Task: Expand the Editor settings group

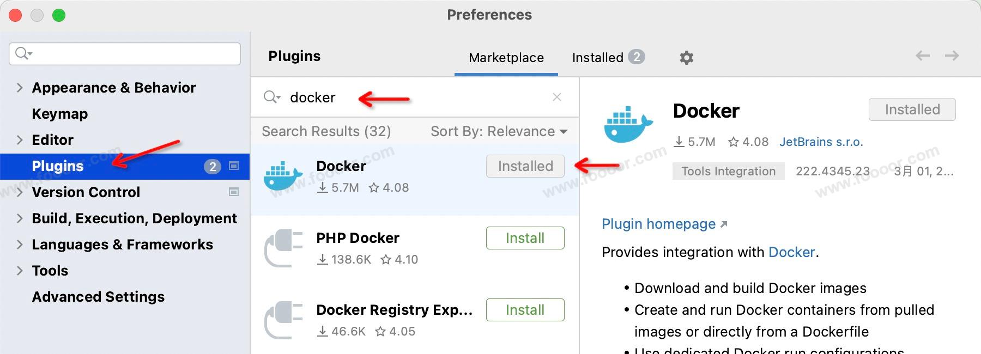Action: (x=20, y=140)
